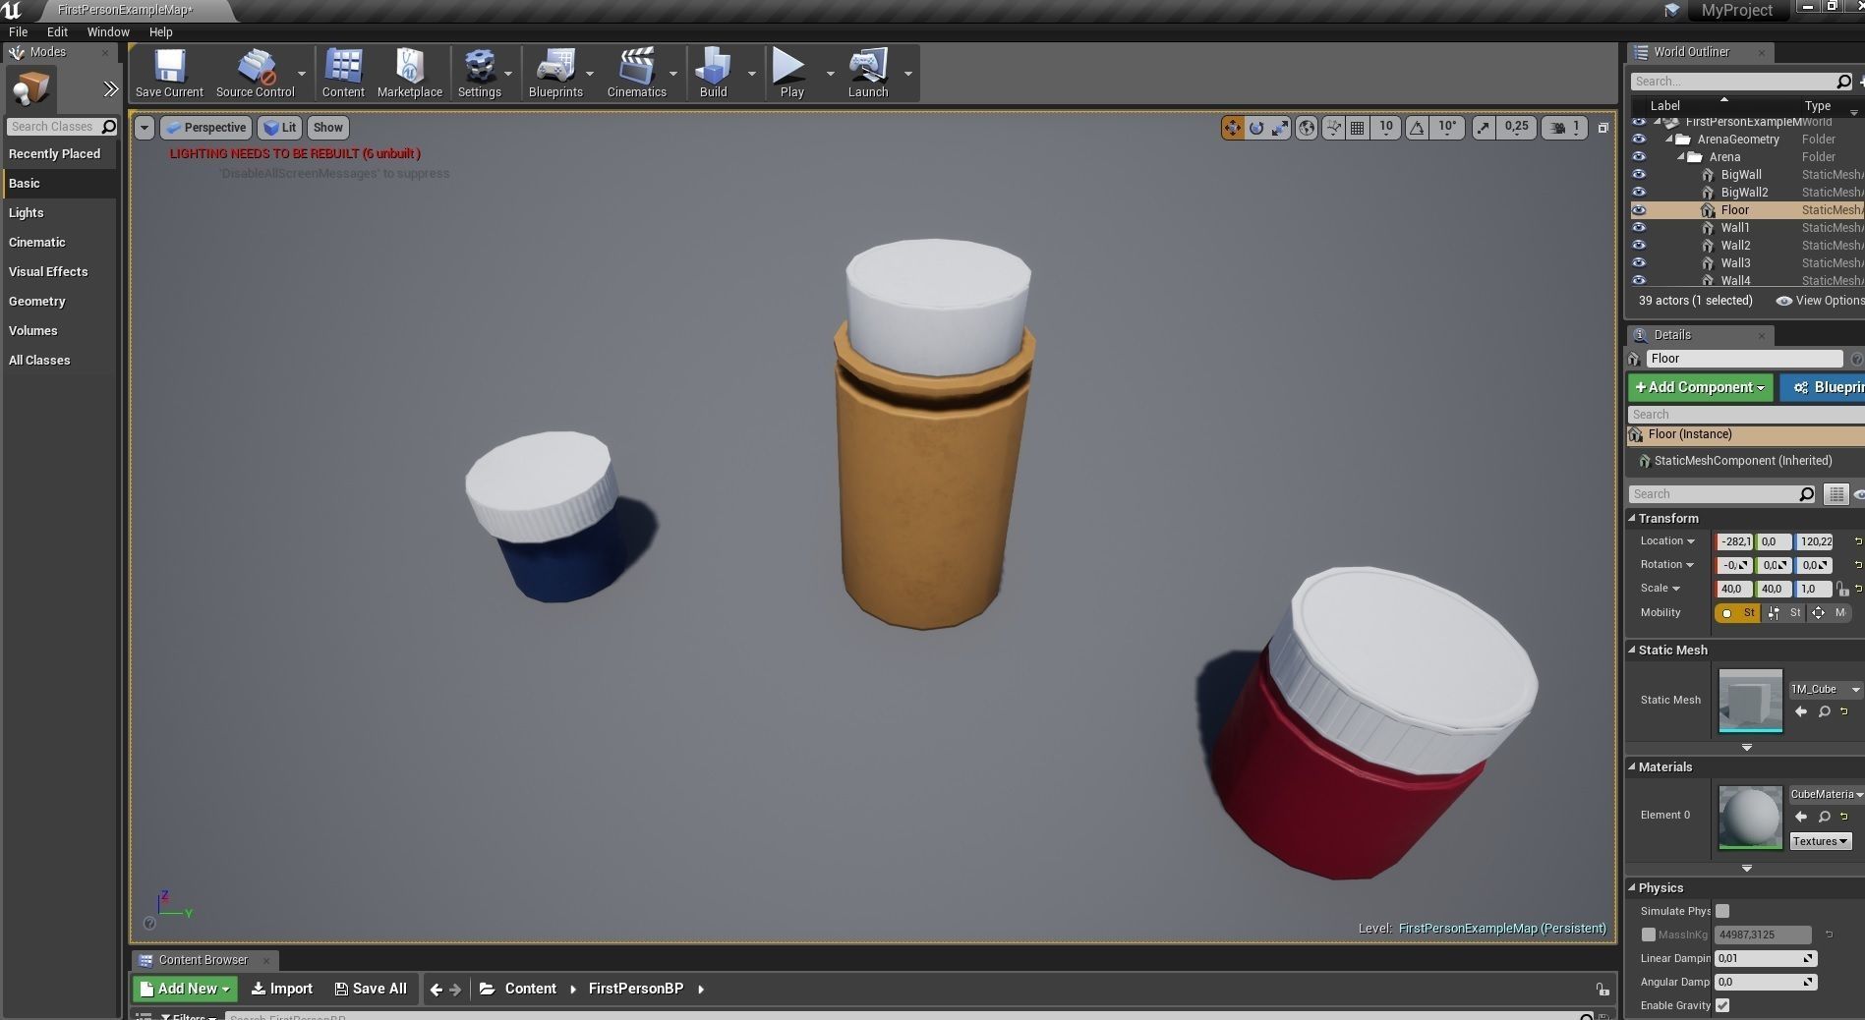
Task: Open FirstPersonBP breadcrumb folder
Action: click(636, 989)
